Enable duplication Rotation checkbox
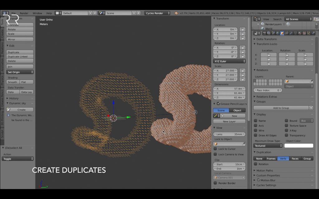 point(255,164)
